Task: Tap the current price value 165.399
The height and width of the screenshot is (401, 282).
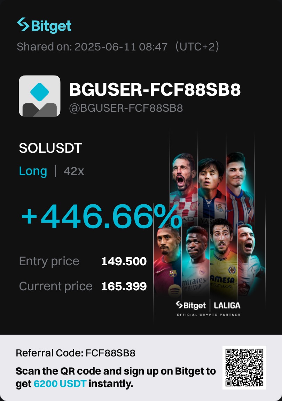Action: pos(124,286)
